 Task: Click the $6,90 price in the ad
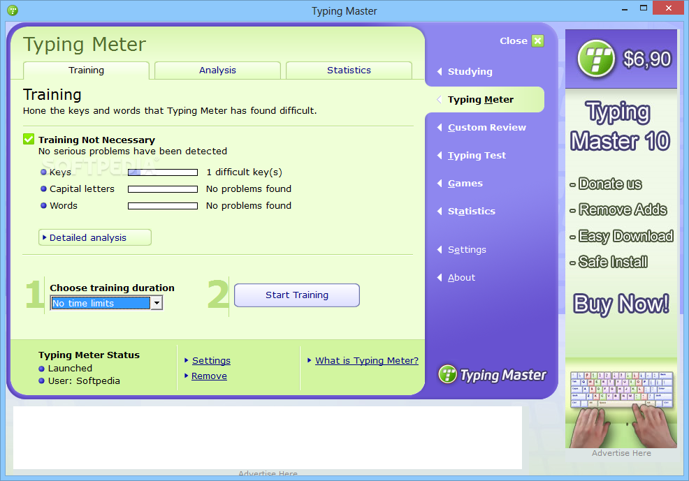point(647,59)
